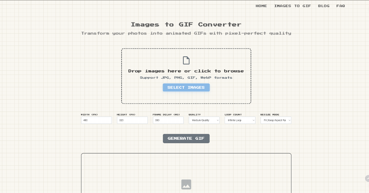Go to Images to GIF page
369x193 pixels.
click(x=293, y=6)
